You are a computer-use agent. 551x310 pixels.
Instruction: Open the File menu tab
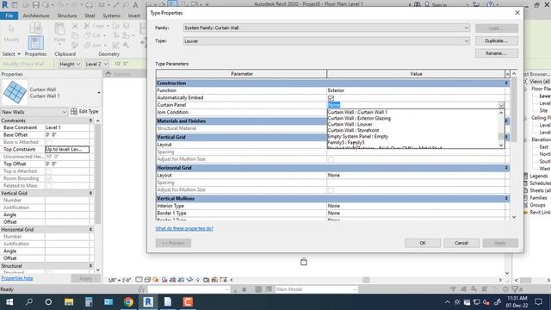click(9, 15)
